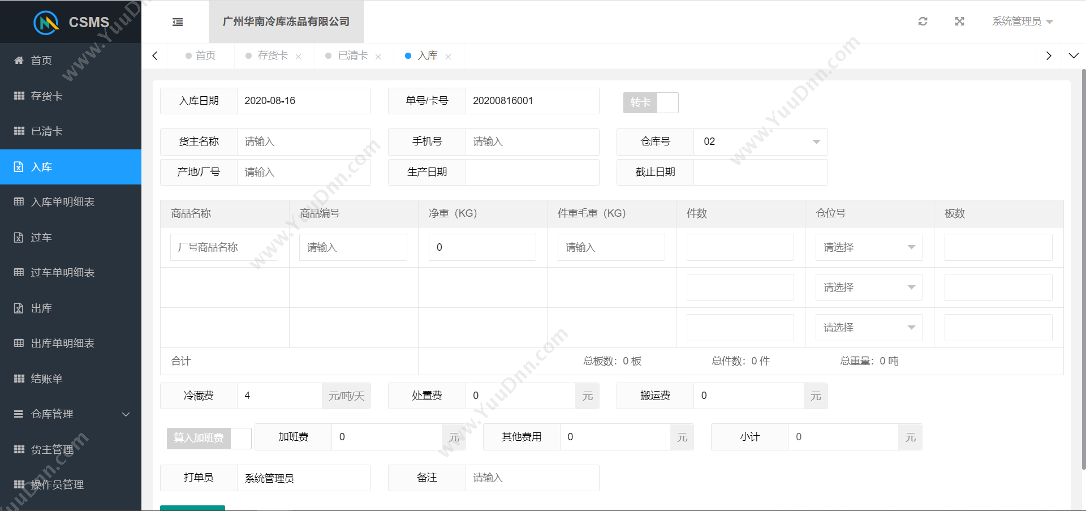Viewport: 1086px width, 511px height.
Task: Click the 产地/厂号 input field
Action: (x=304, y=172)
